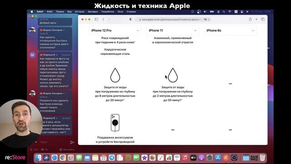Screen dimensions: 291x164
Task: Open Apple TV from the Dock
Action: (x=193, y=158)
